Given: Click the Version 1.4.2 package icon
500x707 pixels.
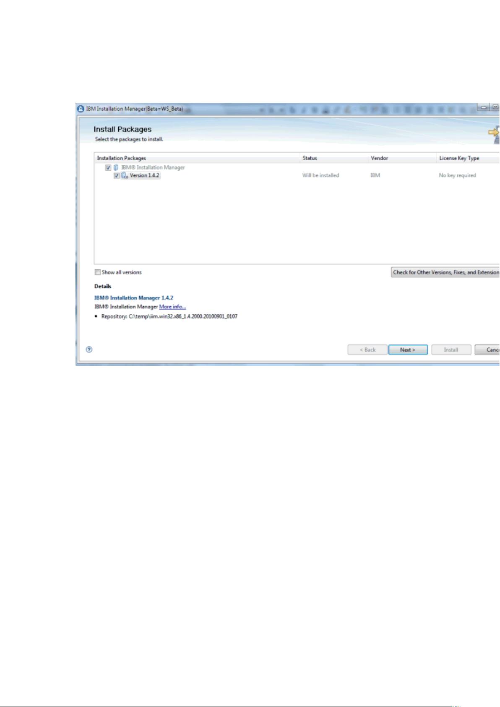Looking at the screenshot, I should click(125, 176).
